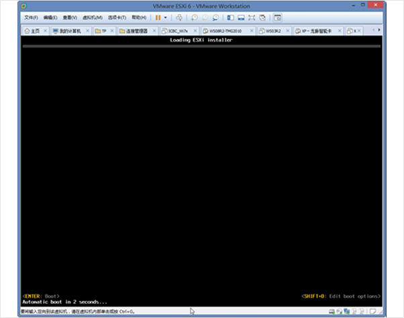Image resolution: width=404 pixels, height=318 pixels.
Task: Click the ENTER: Boot option text
Action: (x=41, y=296)
